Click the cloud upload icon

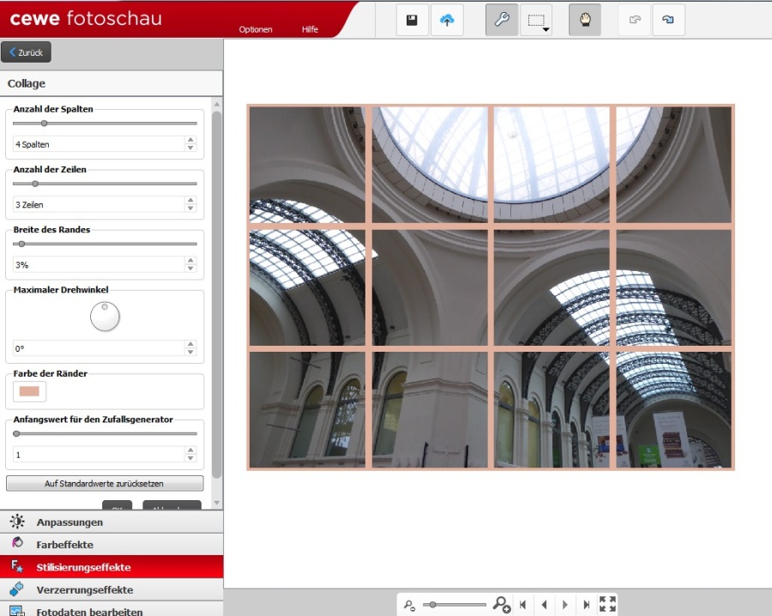[446, 20]
